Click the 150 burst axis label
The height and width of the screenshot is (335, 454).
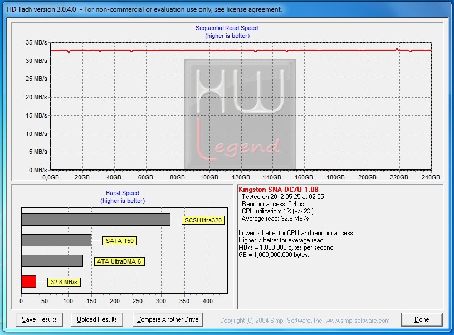[91, 301]
